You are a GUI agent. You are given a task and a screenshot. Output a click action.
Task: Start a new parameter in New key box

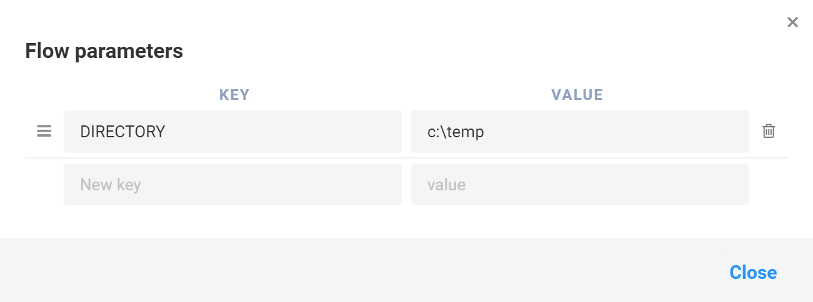click(x=232, y=185)
